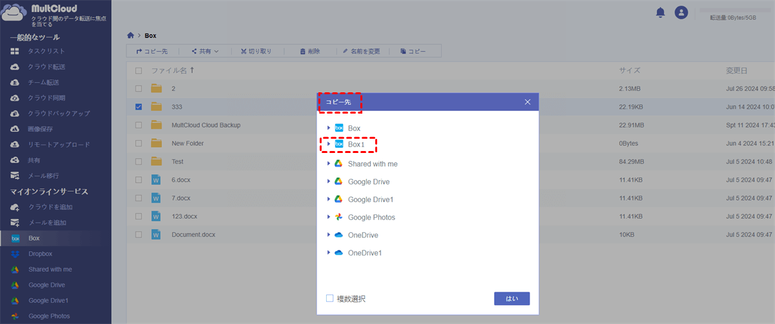Check the box for Document.docx
775x324 pixels.
tap(138, 234)
